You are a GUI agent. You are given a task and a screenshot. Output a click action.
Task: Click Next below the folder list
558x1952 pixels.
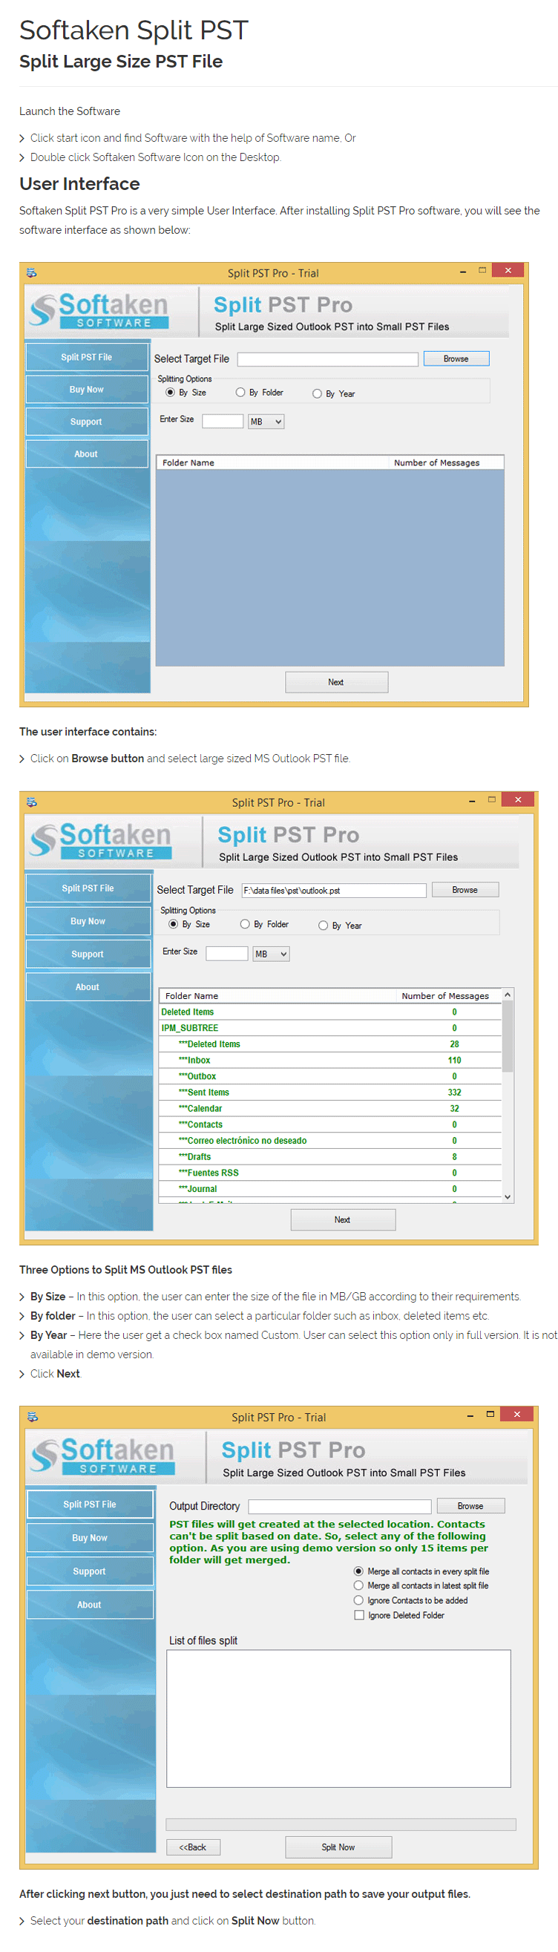342,1220
